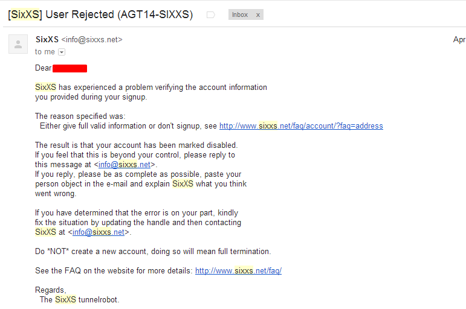Click info@sixxs.net link after "SixXS at"

coord(99,232)
